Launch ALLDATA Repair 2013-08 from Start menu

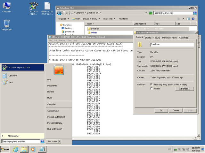pos(23,67)
